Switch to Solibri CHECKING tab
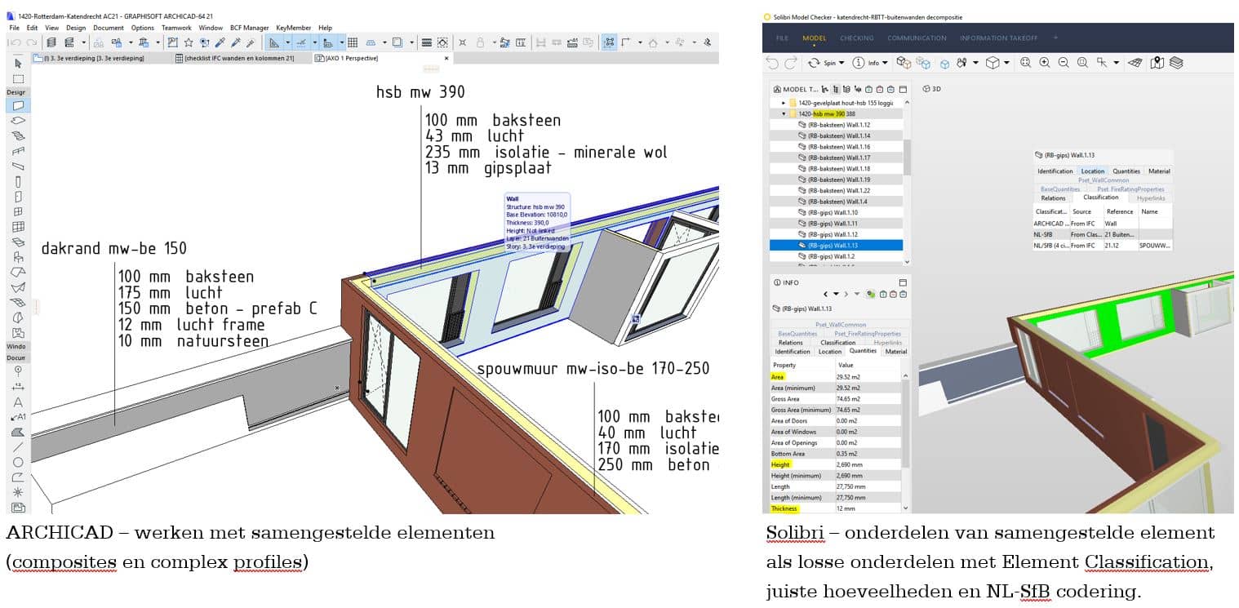Image resolution: width=1239 pixels, height=608 pixels. [x=856, y=38]
